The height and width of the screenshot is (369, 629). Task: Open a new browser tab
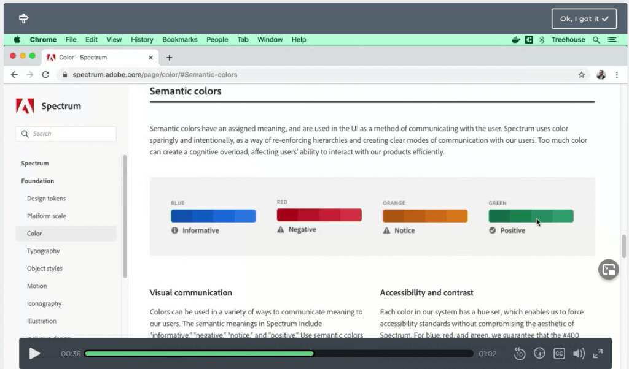point(170,58)
